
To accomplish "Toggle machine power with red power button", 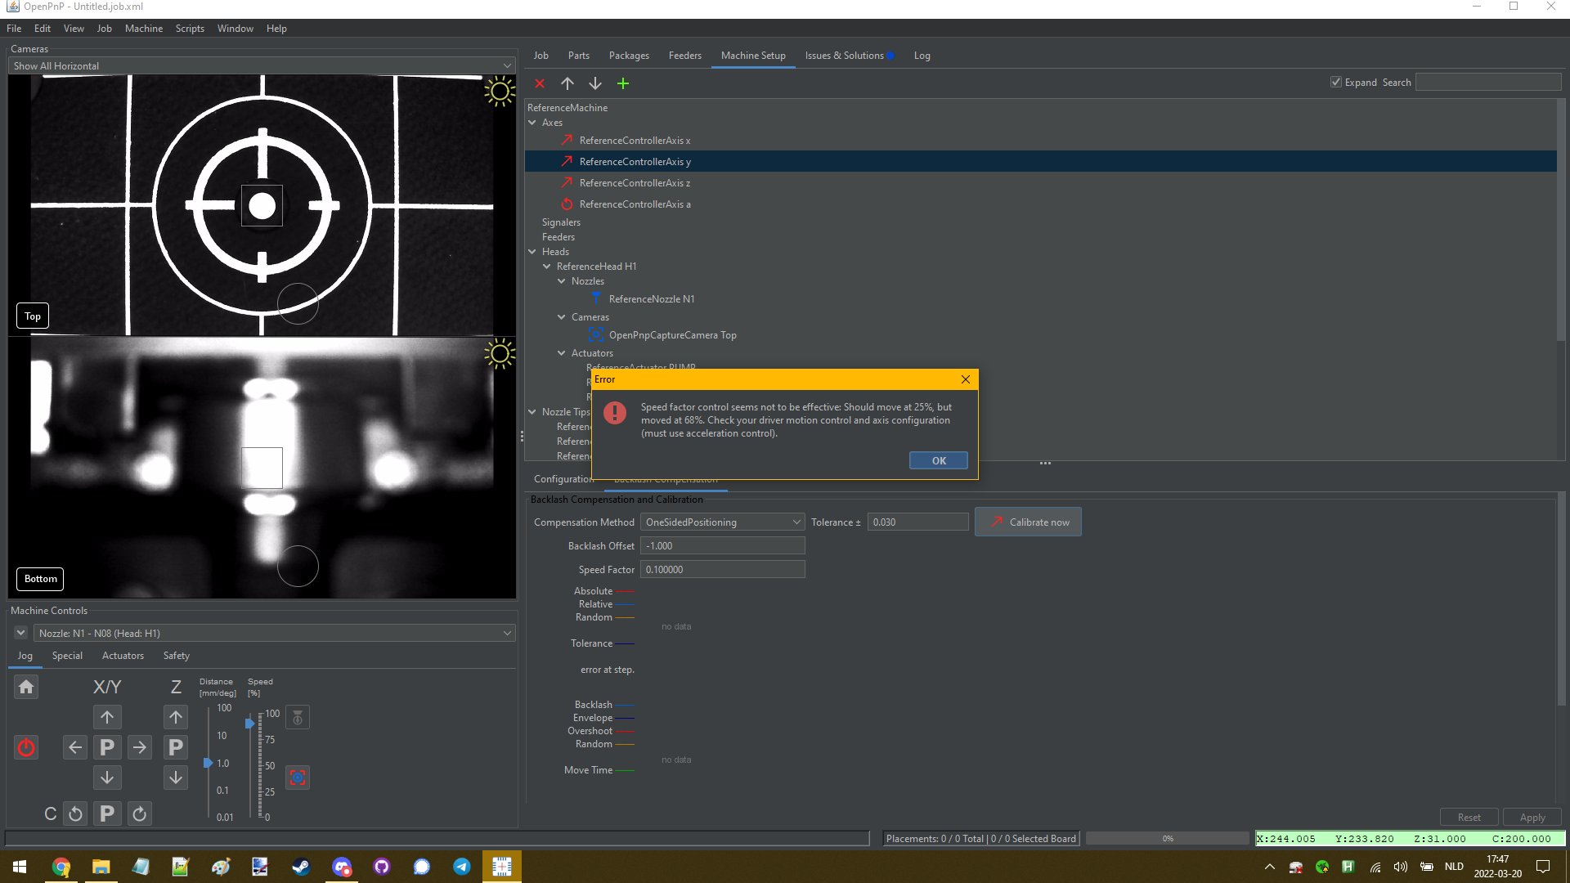I will pos(26,747).
